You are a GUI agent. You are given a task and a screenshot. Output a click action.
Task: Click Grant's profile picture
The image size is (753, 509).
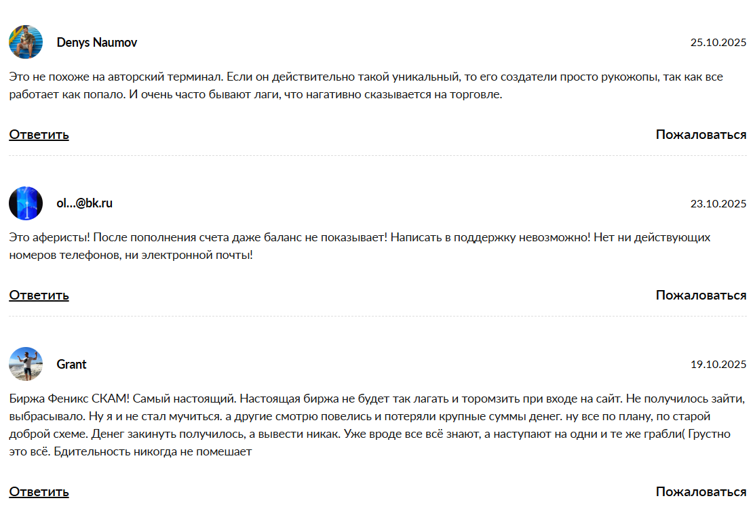point(26,364)
